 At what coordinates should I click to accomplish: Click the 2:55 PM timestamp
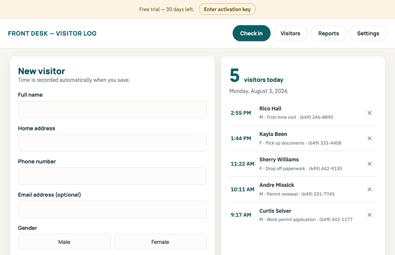click(241, 113)
